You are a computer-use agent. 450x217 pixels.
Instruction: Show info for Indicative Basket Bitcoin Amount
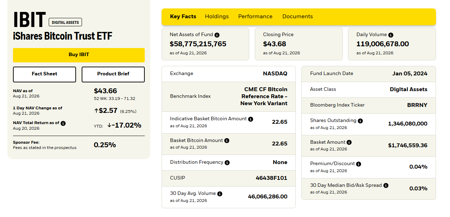coord(251,119)
